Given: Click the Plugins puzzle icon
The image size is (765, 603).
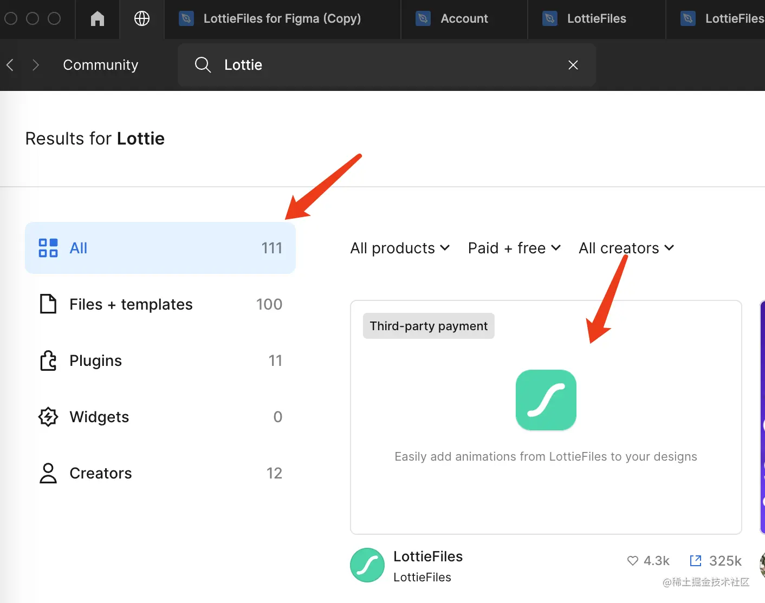Looking at the screenshot, I should pos(48,361).
